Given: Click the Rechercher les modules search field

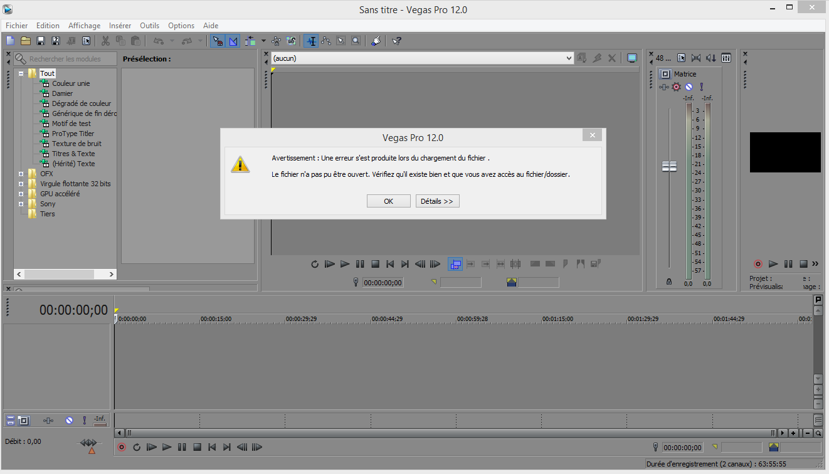Looking at the screenshot, I should tap(66, 59).
